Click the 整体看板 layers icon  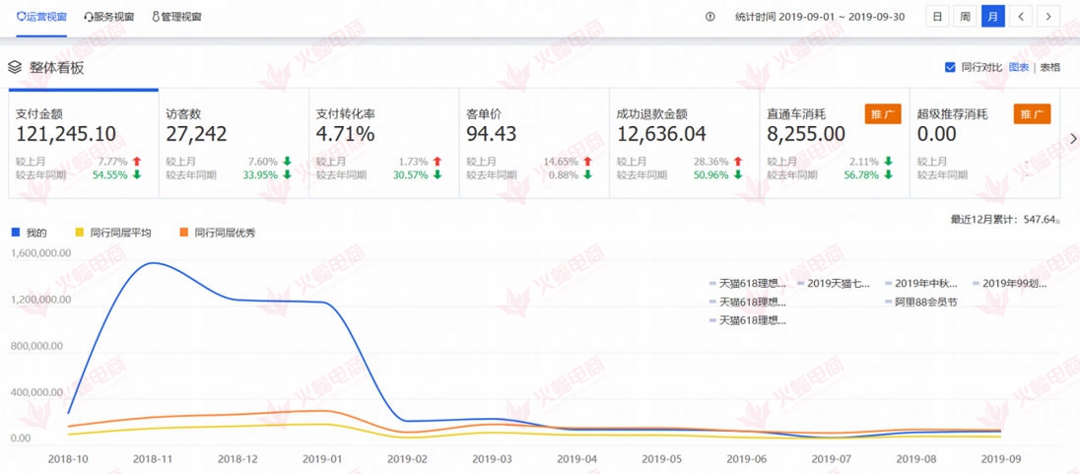[x=15, y=67]
